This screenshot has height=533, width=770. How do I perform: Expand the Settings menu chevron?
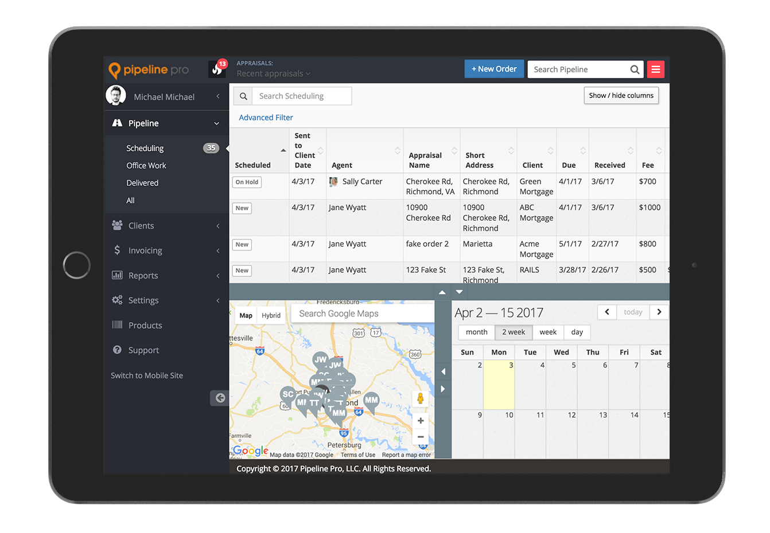(x=218, y=300)
